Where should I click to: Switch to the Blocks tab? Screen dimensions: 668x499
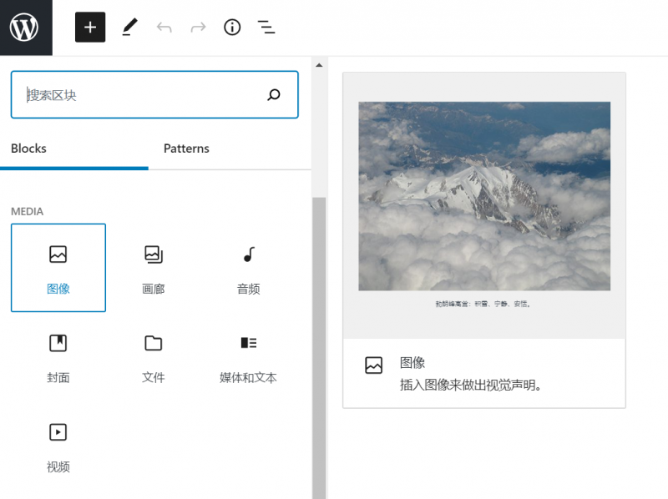(x=28, y=149)
